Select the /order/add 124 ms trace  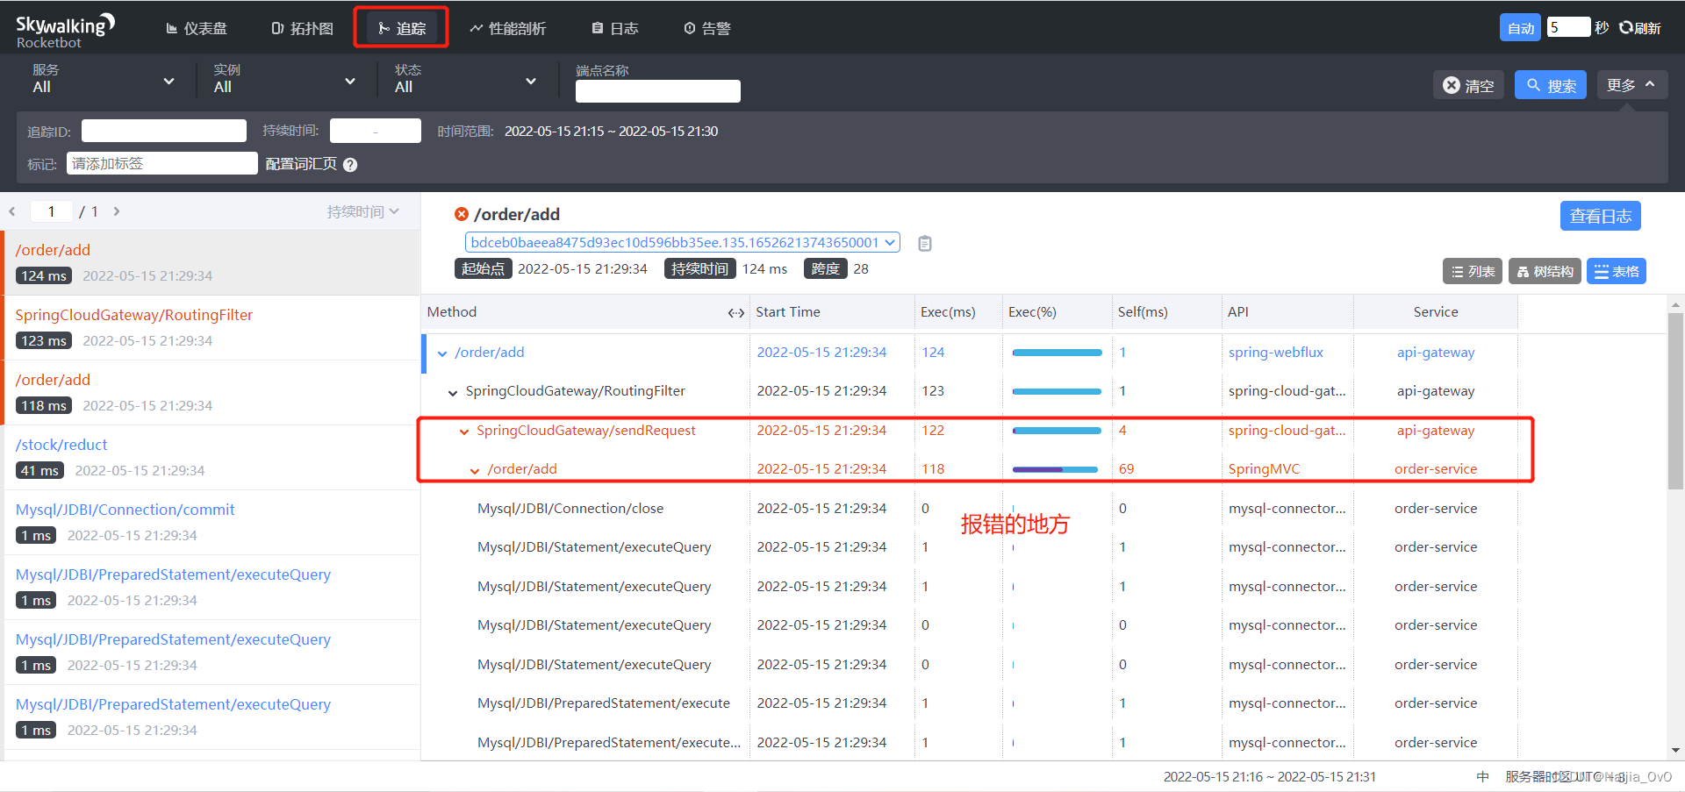point(212,262)
